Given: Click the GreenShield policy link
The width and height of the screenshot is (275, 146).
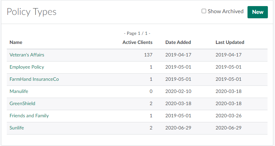Looking at the screenshot, I should (22, 103).
